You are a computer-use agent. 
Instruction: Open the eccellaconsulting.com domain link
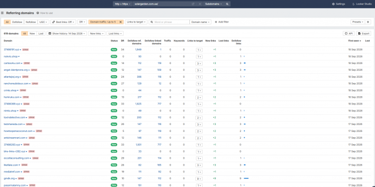[x=17, y=158]
